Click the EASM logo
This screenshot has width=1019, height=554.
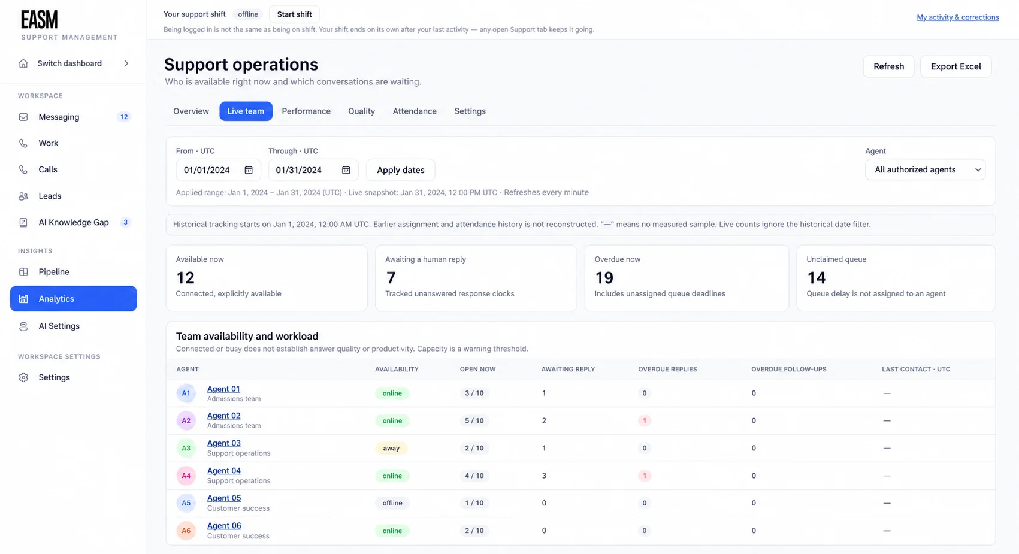(x=40, y=19)
